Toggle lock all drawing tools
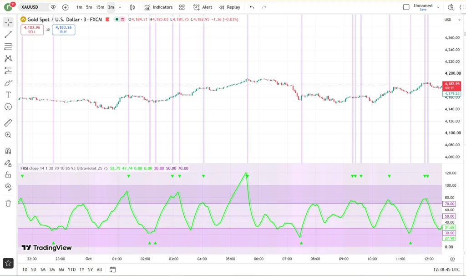Image resolution: width=466 pixels, height=276 pixels. [x=8, y=175]
